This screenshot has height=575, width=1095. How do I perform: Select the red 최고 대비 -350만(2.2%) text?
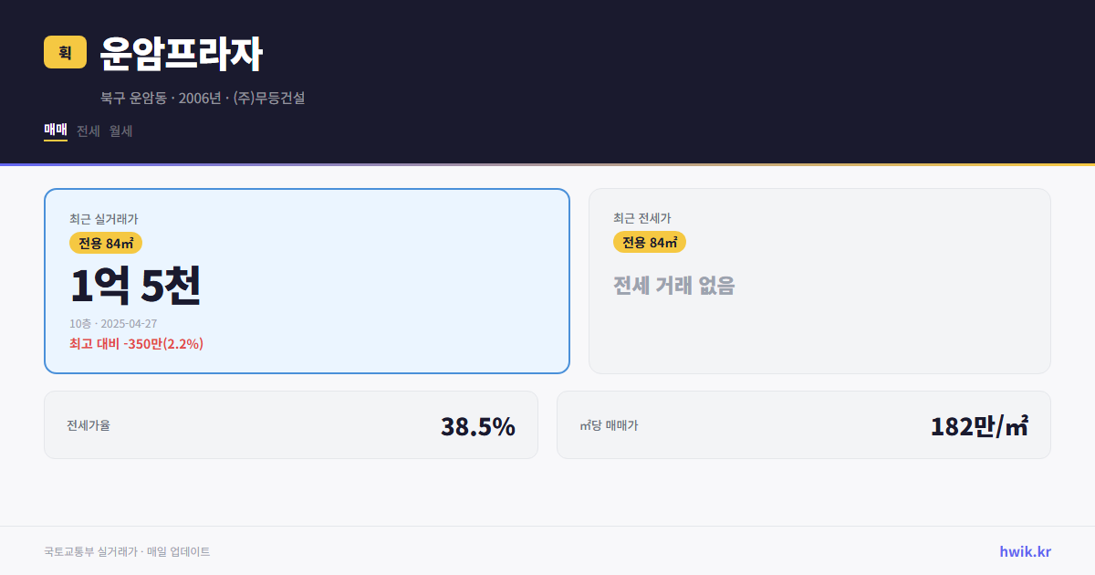tap(135, 344)
